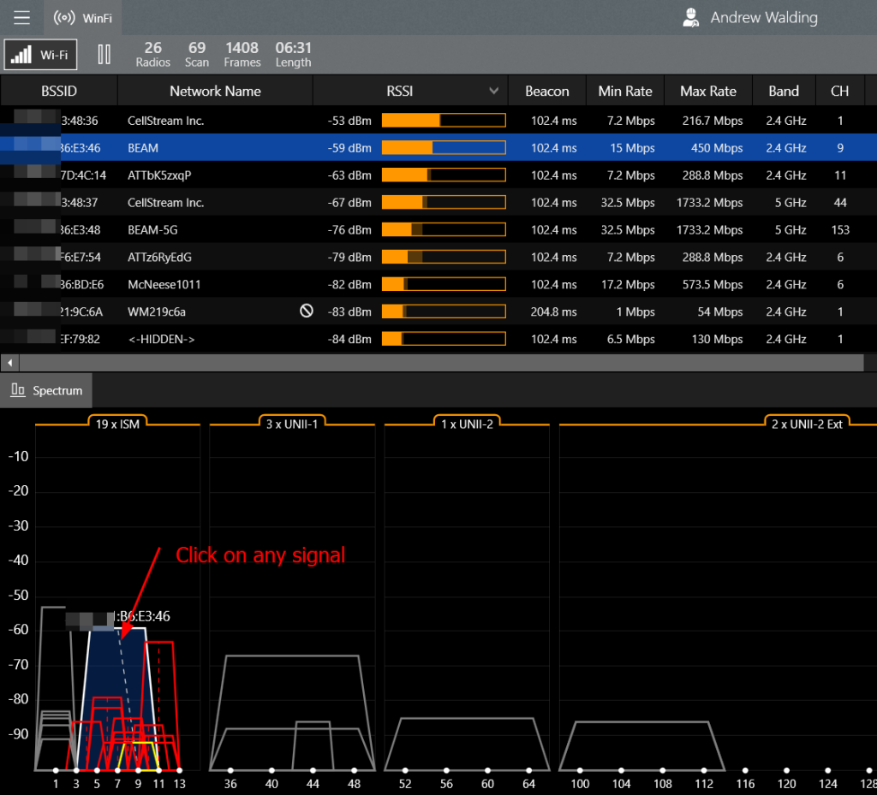Click the Andrew Walding user profile icon

690,17
